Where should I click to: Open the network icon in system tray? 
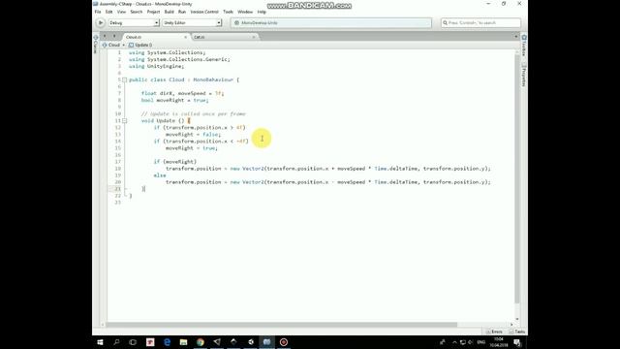click(x=463, y=342)
